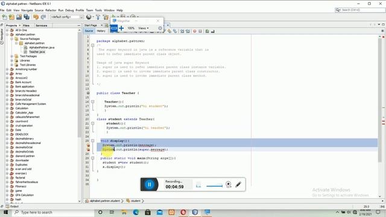Viewport: 386px width, 217px height.
Task: Click the error warning glyph on line 26
Action: [x=88, y=145]
